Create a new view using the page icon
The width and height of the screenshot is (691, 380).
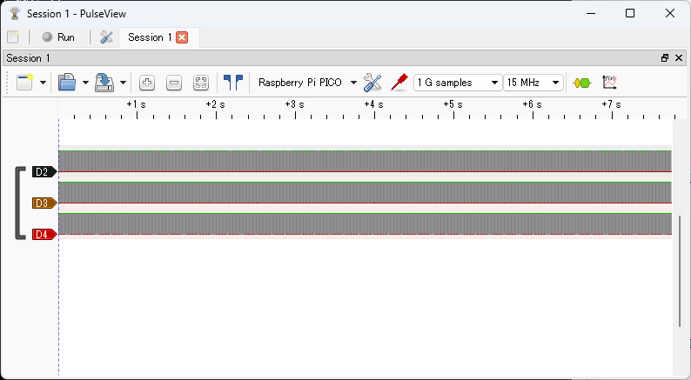25,83
